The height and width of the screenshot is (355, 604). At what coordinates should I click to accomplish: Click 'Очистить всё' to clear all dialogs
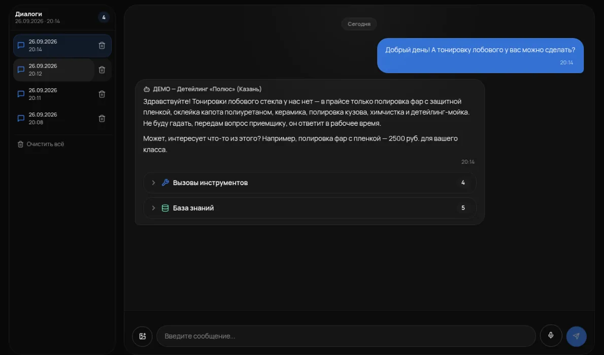pyautogui.click(x=41, y=144)
